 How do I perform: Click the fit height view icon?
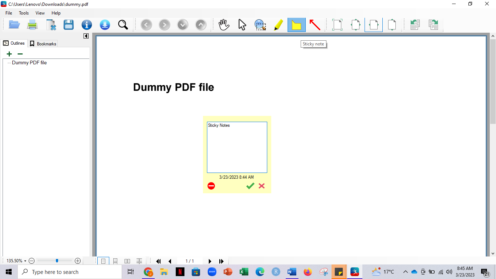[x=392, y=25]
